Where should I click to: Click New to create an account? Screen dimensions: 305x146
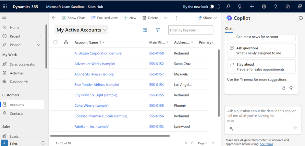pos(130,18)
